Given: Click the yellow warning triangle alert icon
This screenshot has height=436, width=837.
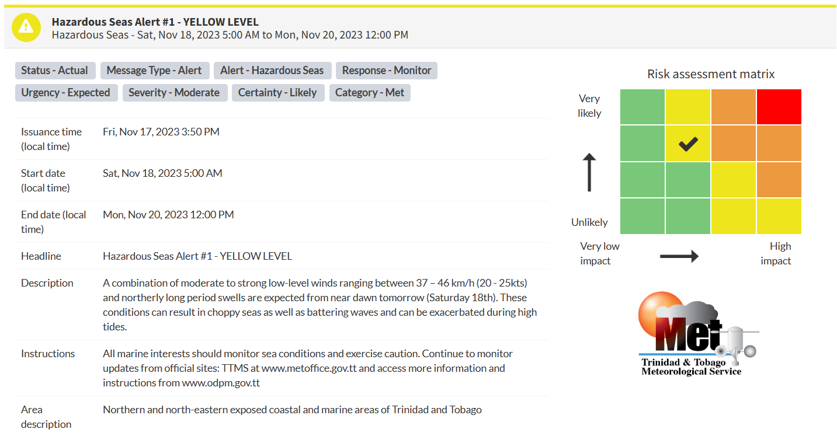Looking at the screenshot, I should pyautogui.click(x=26, y=27).
